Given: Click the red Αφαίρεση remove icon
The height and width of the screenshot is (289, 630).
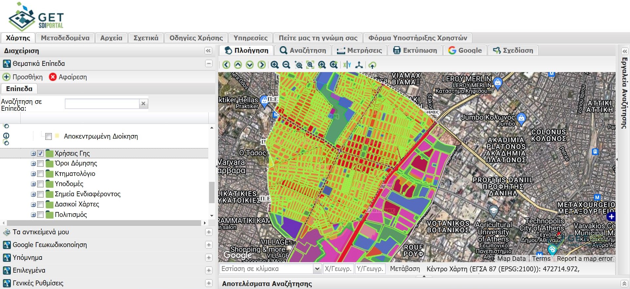Looking at the screenshot, I should coord(52,77).
